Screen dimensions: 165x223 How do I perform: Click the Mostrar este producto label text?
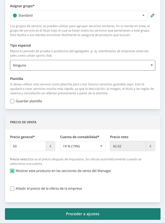coord(63,171)
